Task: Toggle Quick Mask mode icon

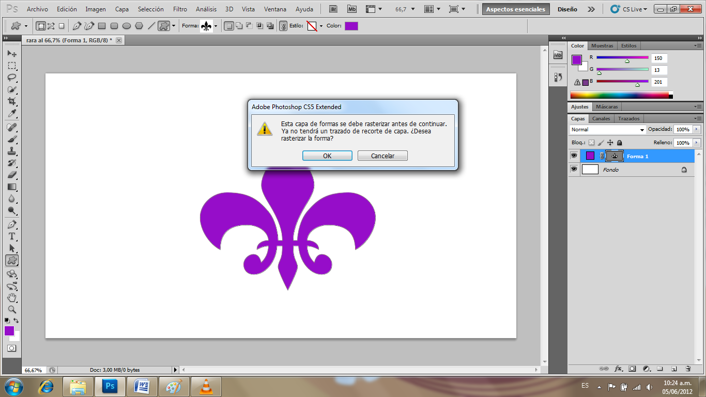Action: (12, 348)
